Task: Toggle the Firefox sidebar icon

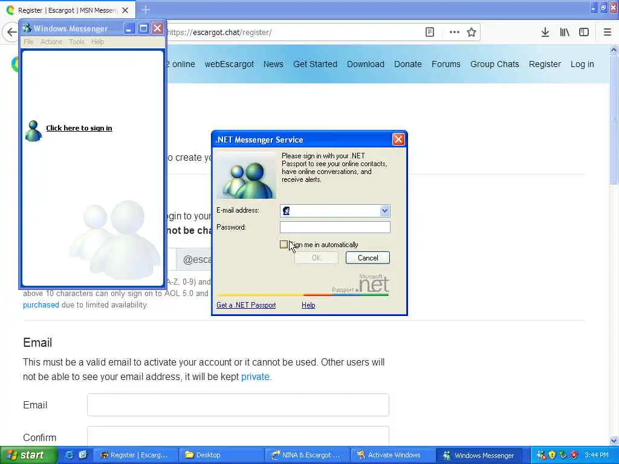Action: point(584,33)
